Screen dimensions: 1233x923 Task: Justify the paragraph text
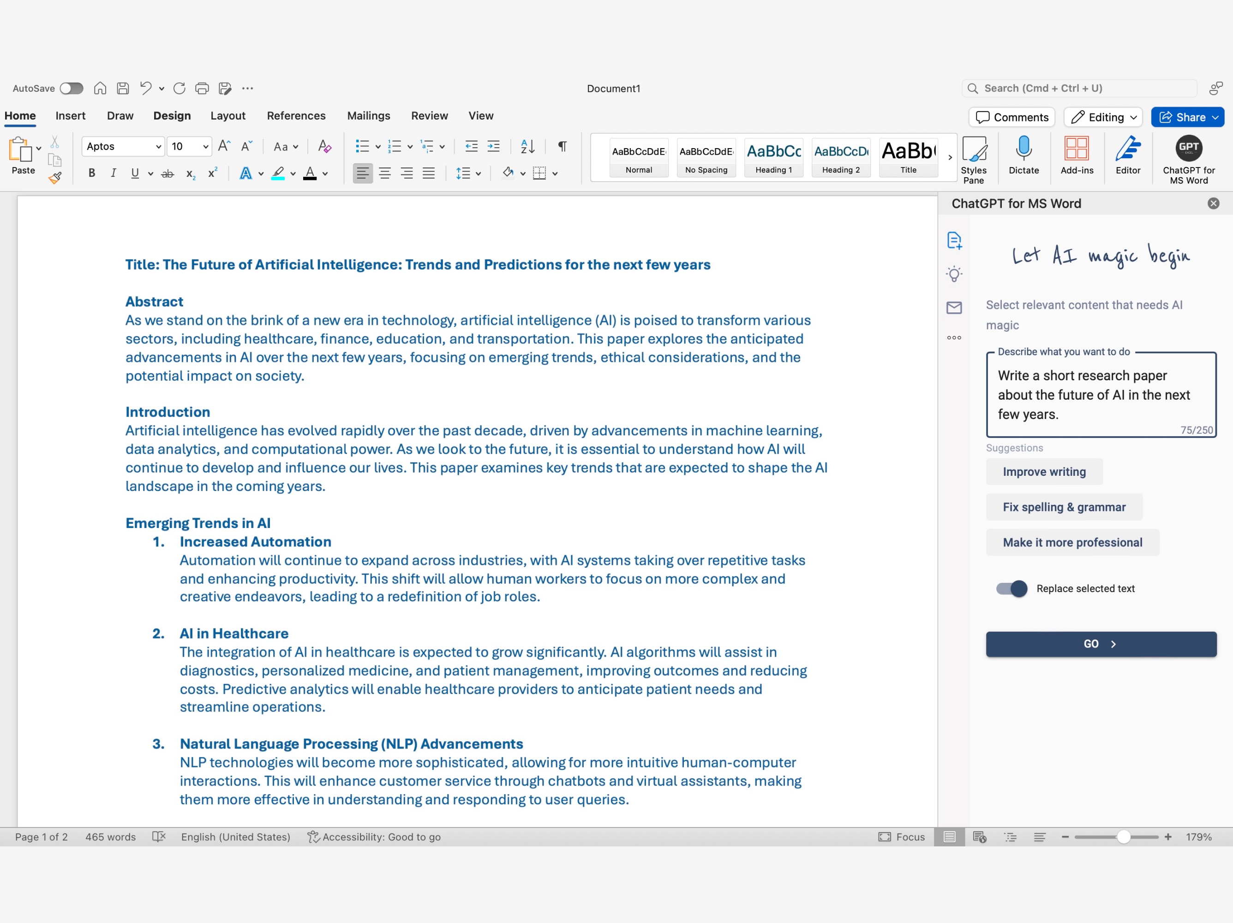point(429,174)
